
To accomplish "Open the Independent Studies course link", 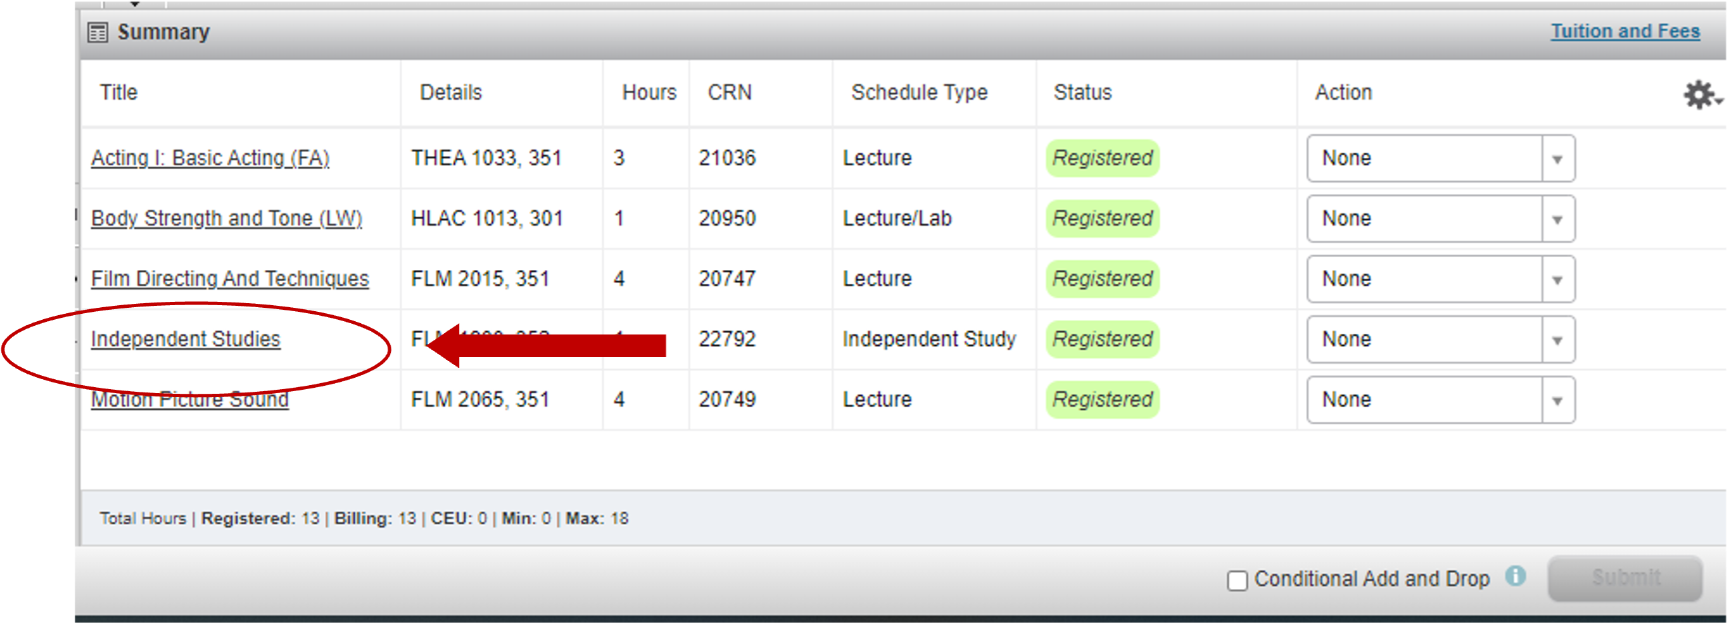I will pyautogui.click(x=185, y=339).
